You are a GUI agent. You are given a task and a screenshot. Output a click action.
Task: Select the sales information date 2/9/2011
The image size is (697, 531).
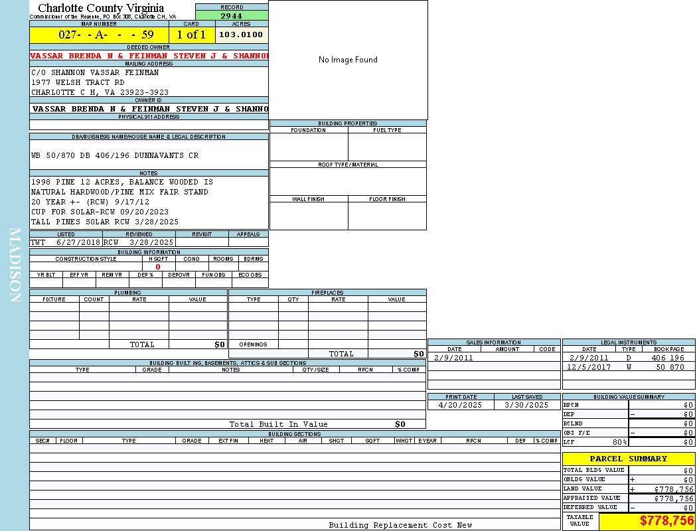[453, 358]
